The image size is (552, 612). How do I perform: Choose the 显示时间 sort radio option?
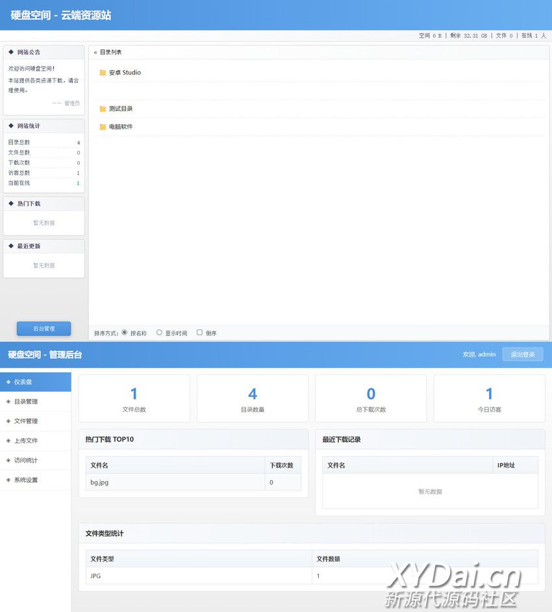click(159, 333)
